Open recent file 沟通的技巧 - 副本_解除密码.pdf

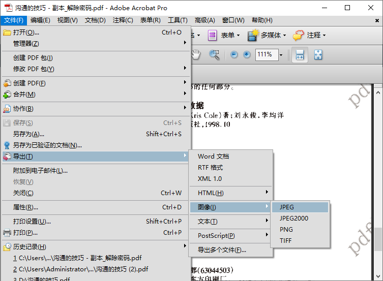95,258
